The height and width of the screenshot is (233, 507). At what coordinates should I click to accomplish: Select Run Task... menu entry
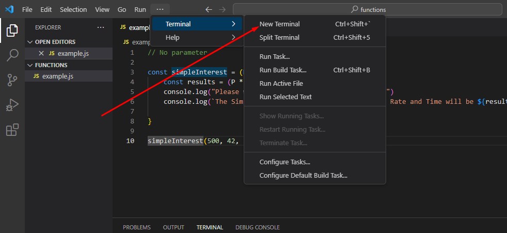[314, 57]
